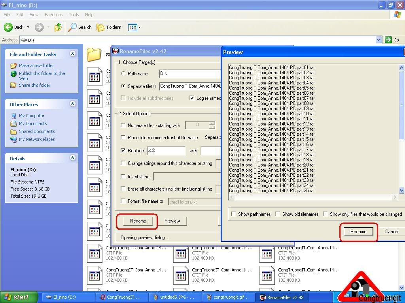The height and width of the screenshot is (303, 405).
Task: Click the Up folder toolbar icon
Action: click(x=58, y=27)
